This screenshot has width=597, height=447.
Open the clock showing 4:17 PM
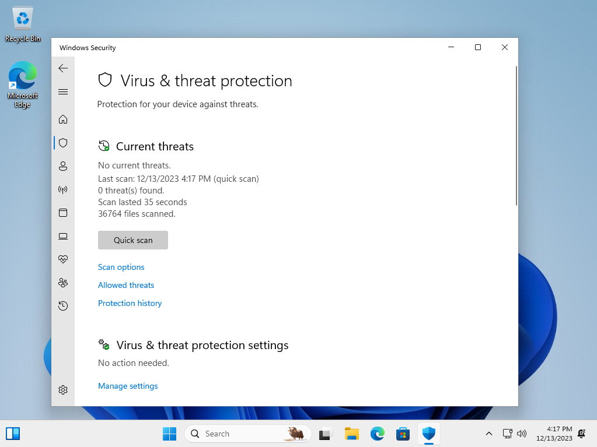[554, 434]
